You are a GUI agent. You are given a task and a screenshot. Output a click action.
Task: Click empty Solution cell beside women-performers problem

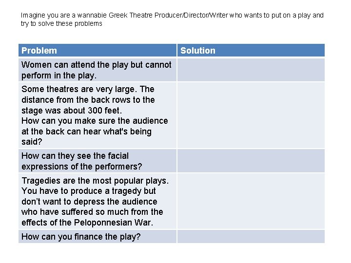click(x=251, y=70)
